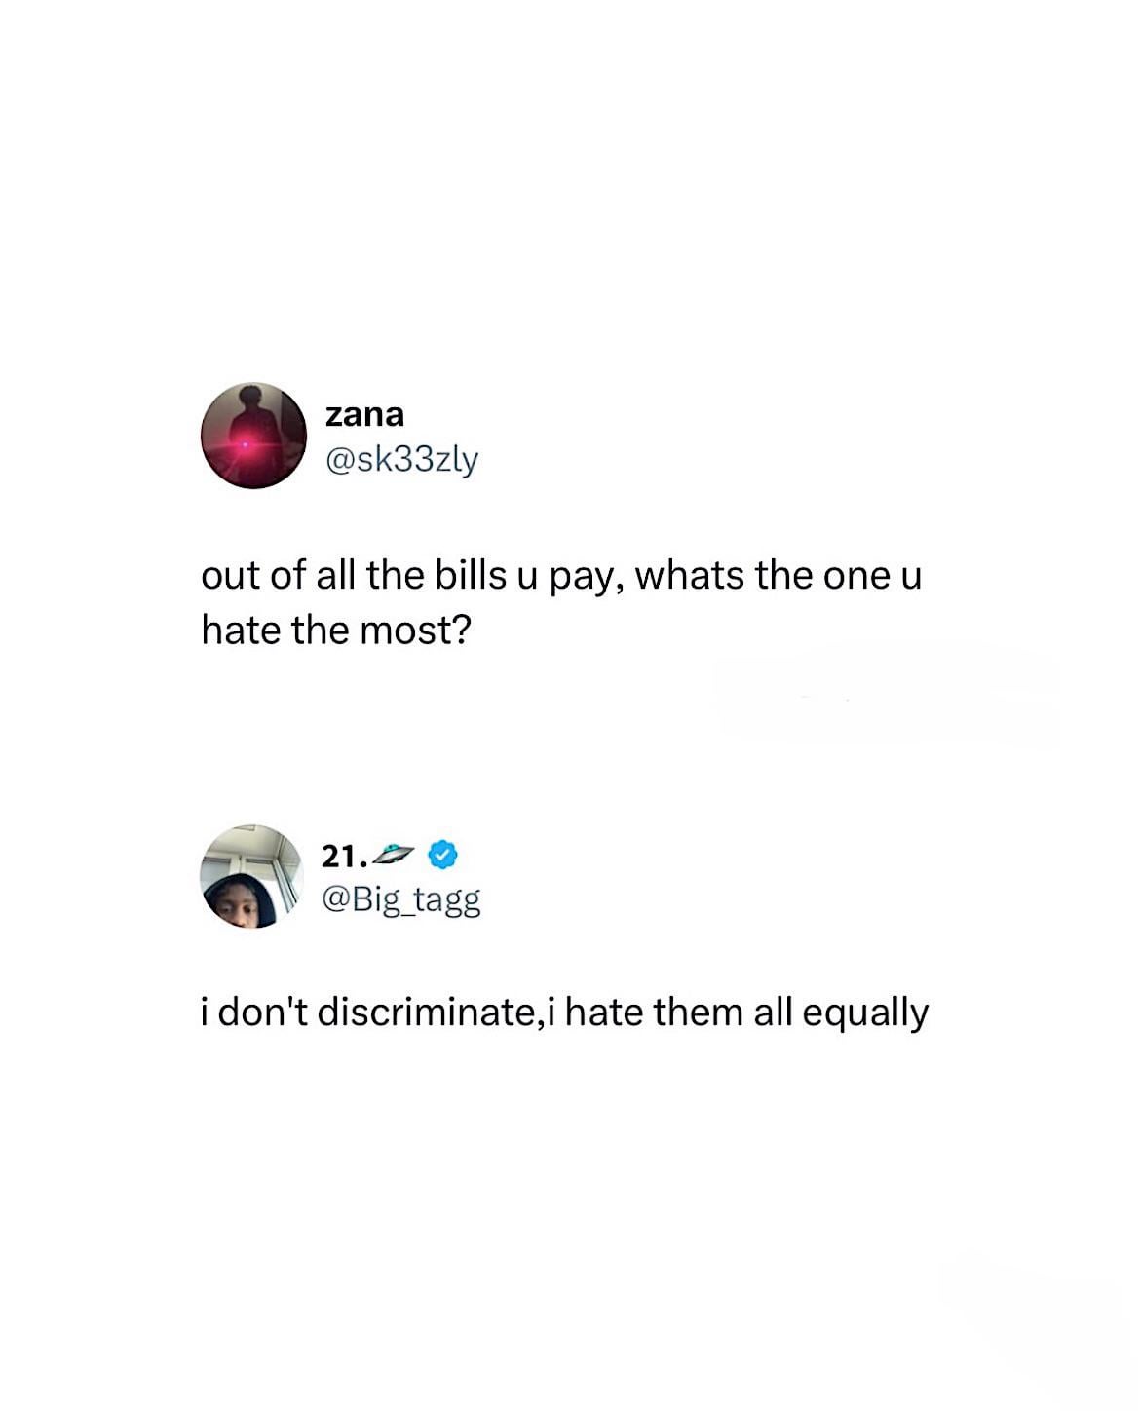The image size is (1140, 1414).
Task: Open the @sk33zly handle link
Action: 400,460
